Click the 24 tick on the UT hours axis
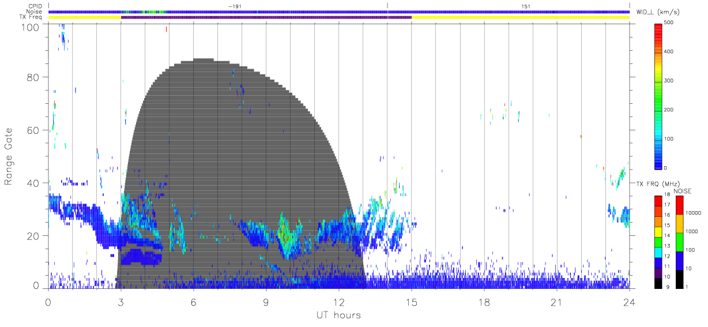The height and width of the screenshot is (327, 708). (x=629, y=302)
